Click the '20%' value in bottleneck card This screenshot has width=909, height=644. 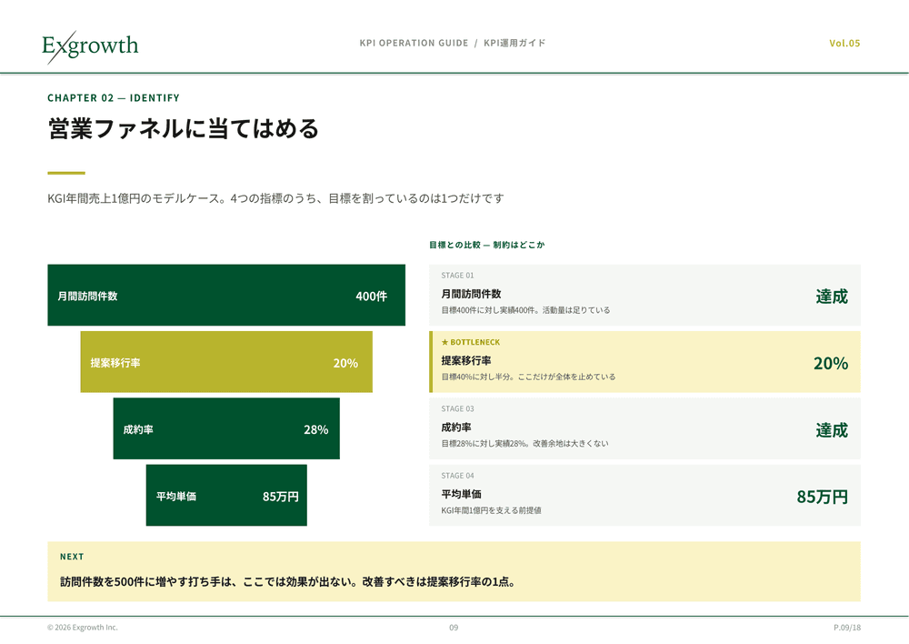coord(831,363)
